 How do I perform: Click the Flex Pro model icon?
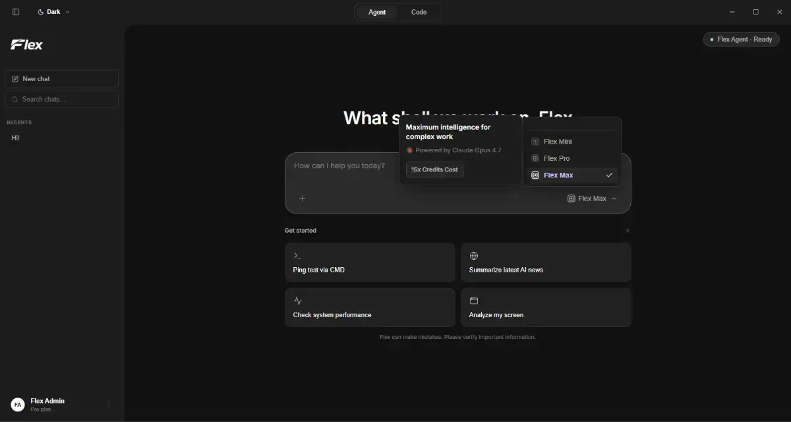535,158
